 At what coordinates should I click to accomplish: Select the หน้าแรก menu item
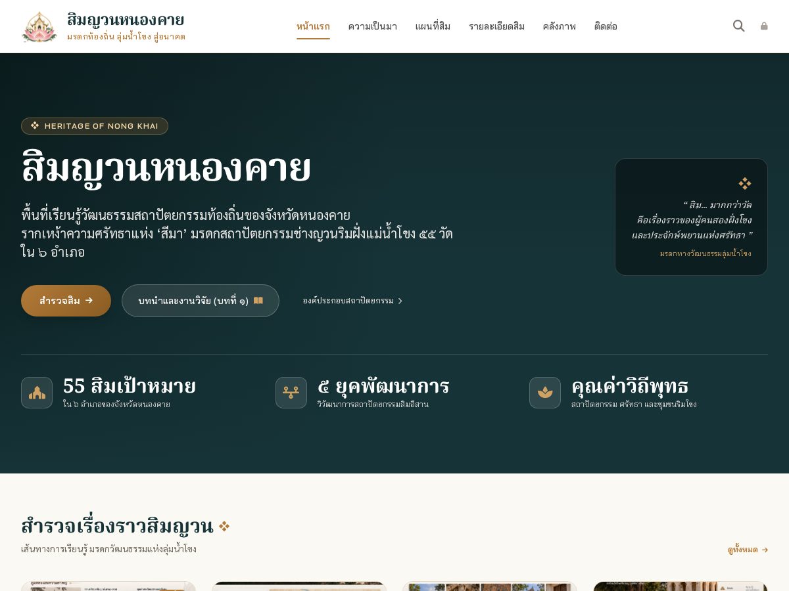click(313, 26)
